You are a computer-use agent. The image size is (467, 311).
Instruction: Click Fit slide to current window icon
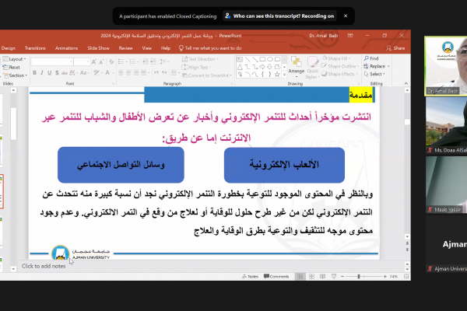coord(406,277)
